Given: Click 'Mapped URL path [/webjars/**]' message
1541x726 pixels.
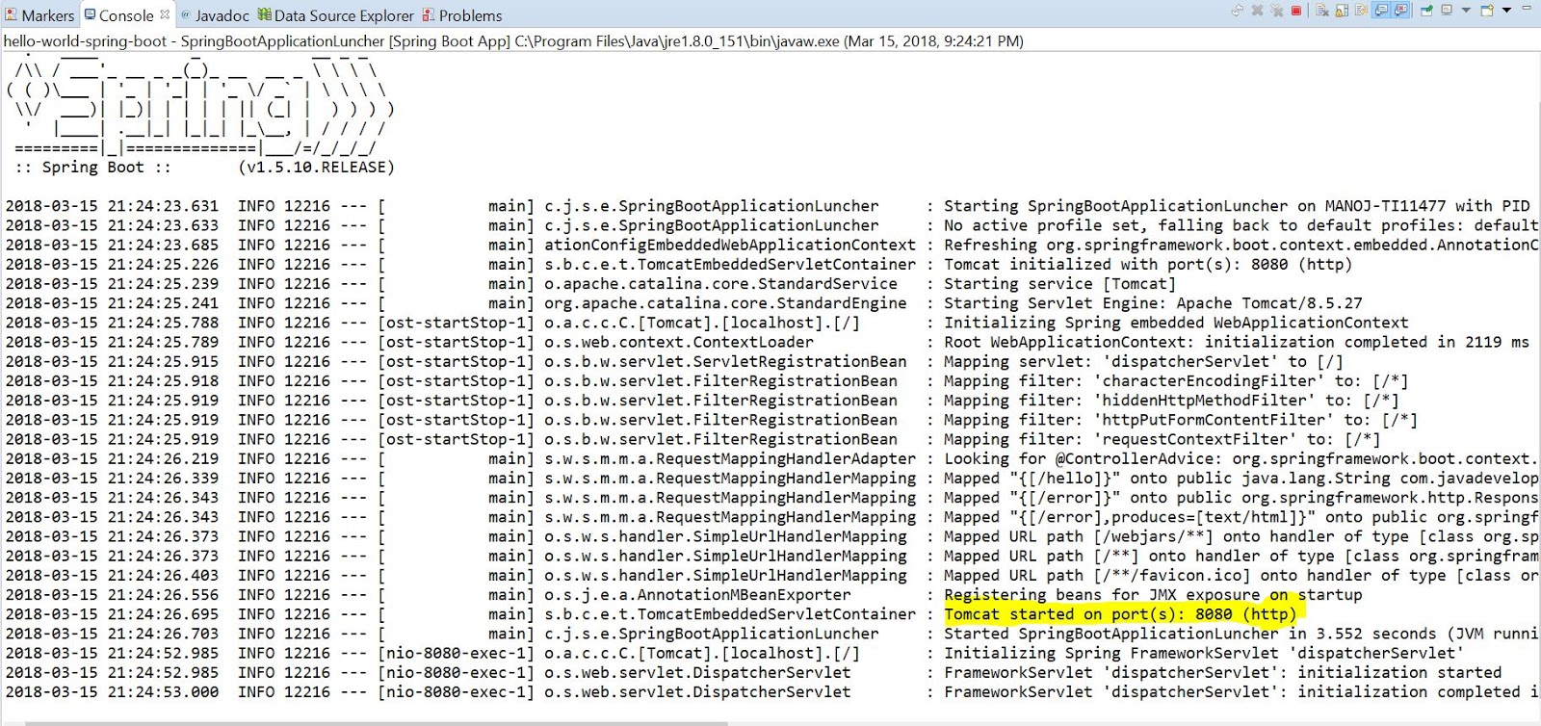Looking at the screenshot, I should [1241, 536].
